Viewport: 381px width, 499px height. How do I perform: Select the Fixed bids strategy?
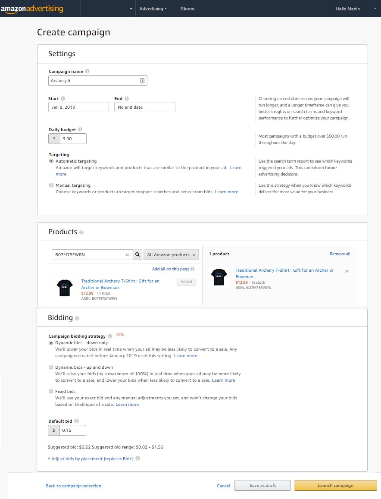[x=51, y=392]
